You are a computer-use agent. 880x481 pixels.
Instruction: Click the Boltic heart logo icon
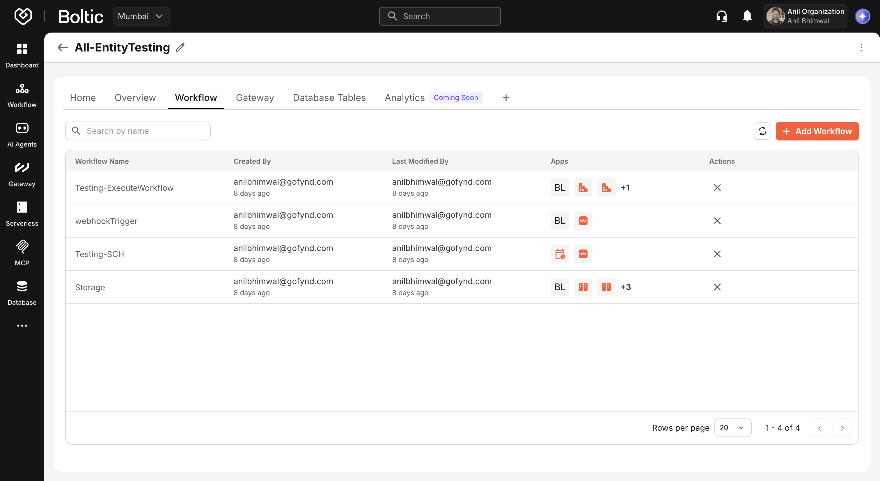pyautogui.click(x=23, y=16)
